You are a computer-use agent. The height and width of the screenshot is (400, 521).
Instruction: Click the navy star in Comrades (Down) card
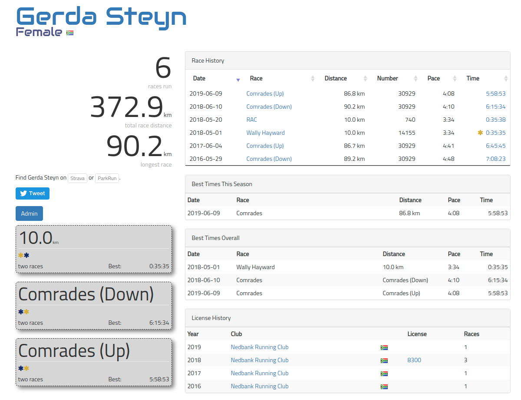pos(20,312)
